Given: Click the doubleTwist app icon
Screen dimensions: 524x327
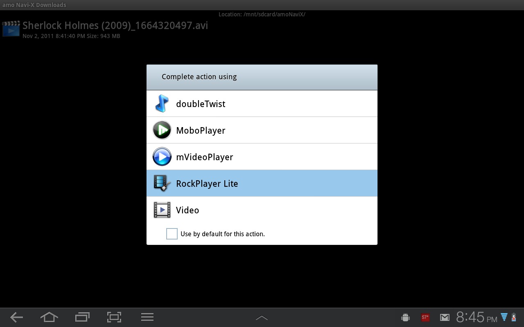Looking at the screenshot, I should click(162, 104).
